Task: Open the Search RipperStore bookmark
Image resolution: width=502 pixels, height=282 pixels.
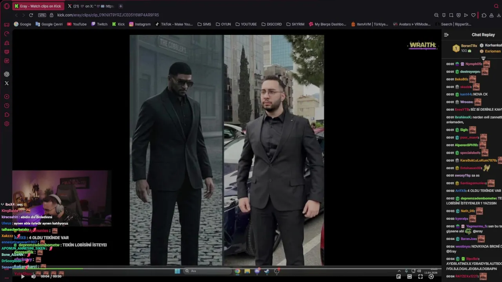Action: point(453,24)
